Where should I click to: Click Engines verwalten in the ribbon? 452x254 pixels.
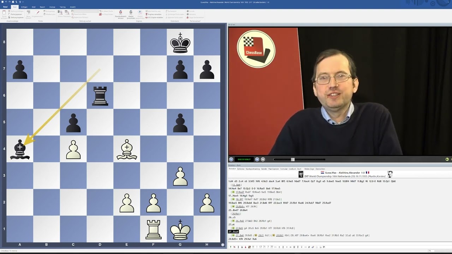click(154, 14)
